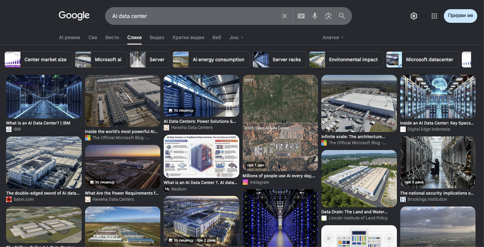Clear the search box text
Screen dimensions: 484x247
[285, 16]
